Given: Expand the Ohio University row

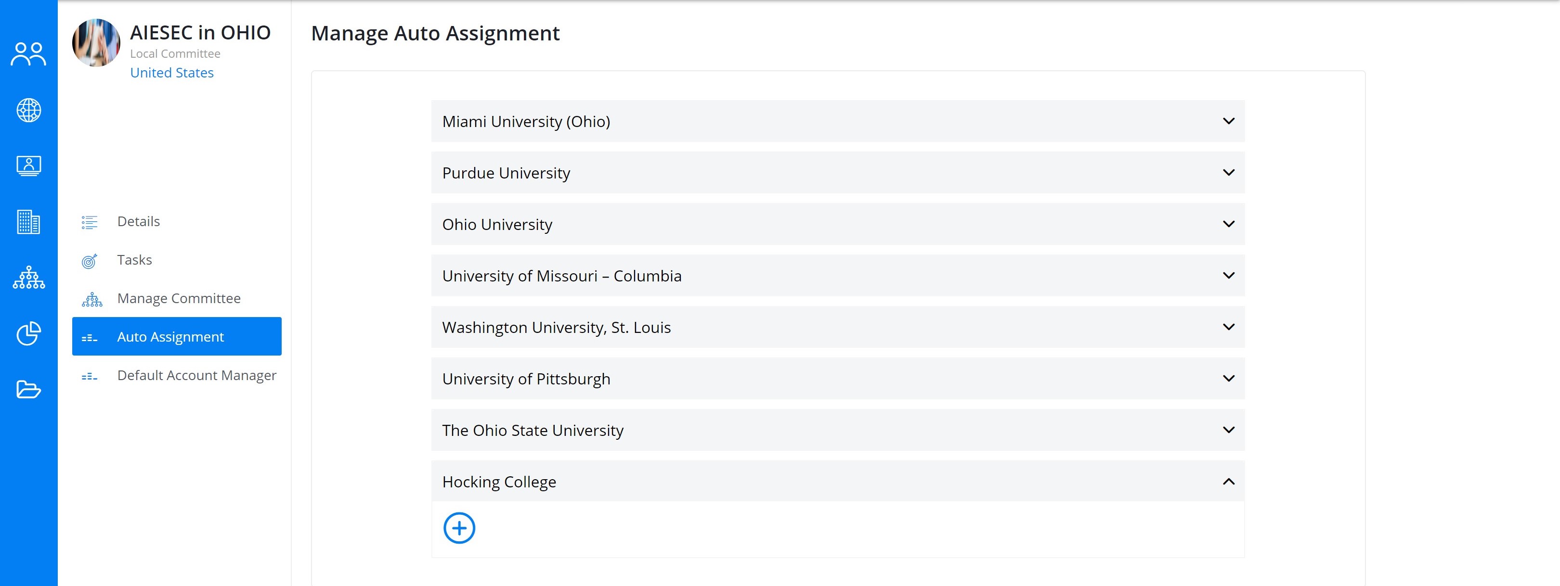Looking at the screenshot, I should pos(837,224).
